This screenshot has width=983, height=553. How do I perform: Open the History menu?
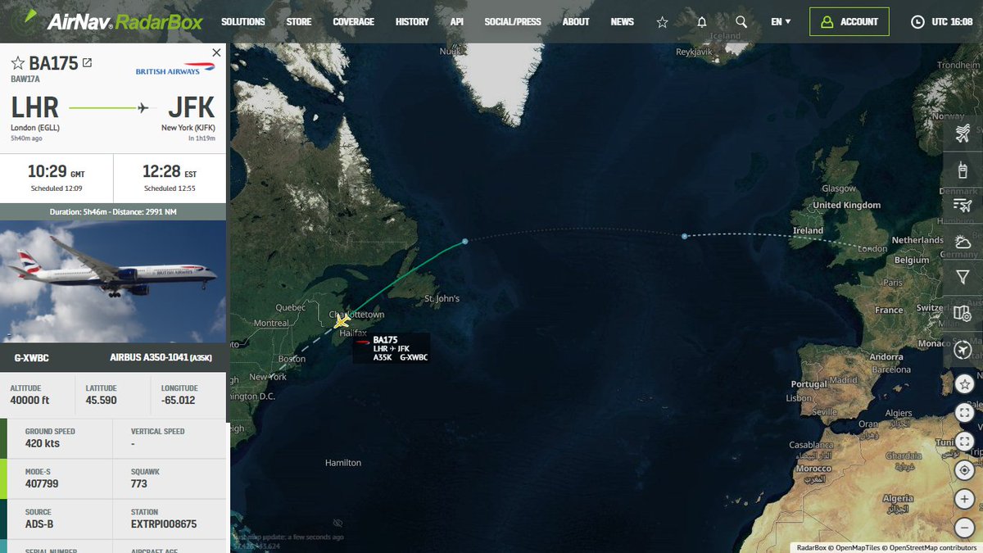[412, 22]
